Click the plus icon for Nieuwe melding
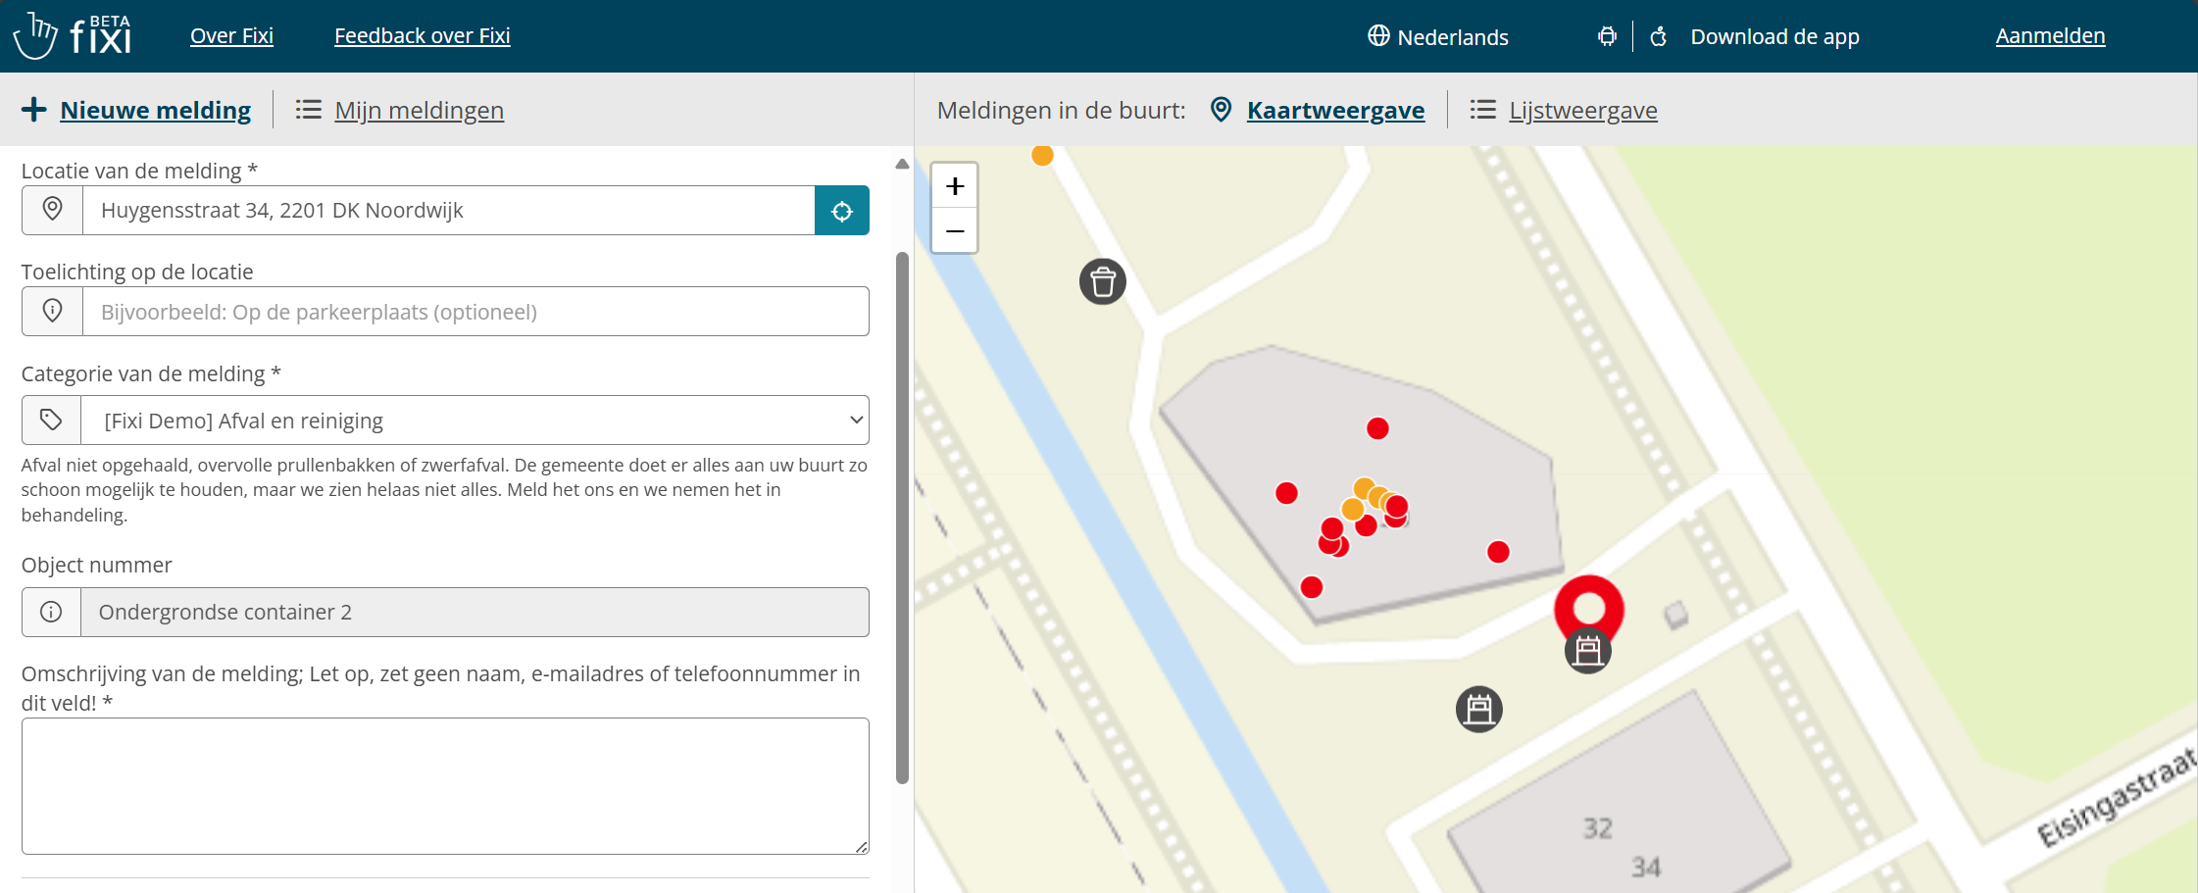The width and height of the screenshot is (2198, 893). 34,110
